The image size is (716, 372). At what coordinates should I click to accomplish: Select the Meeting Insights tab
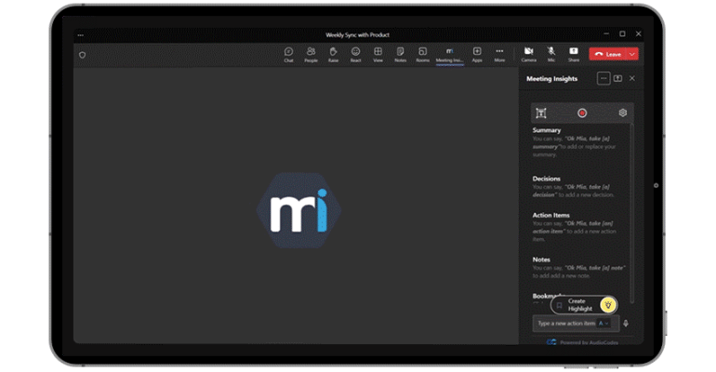tap(450, 55)
